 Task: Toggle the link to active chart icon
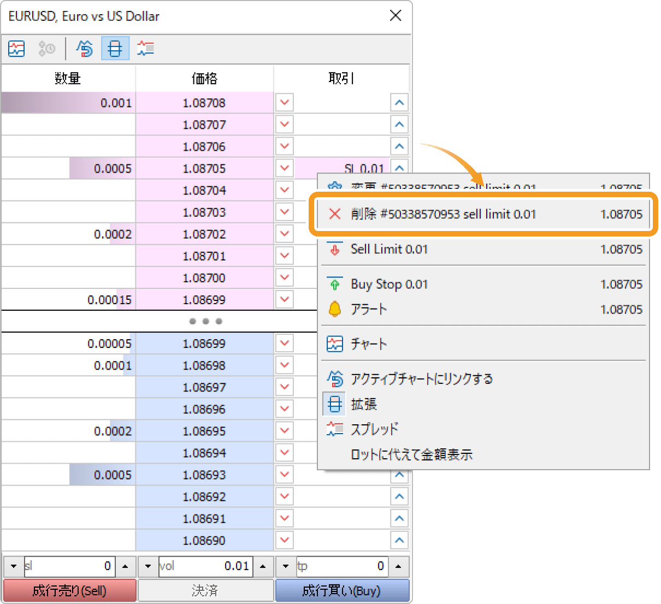(x=84, y=49)
